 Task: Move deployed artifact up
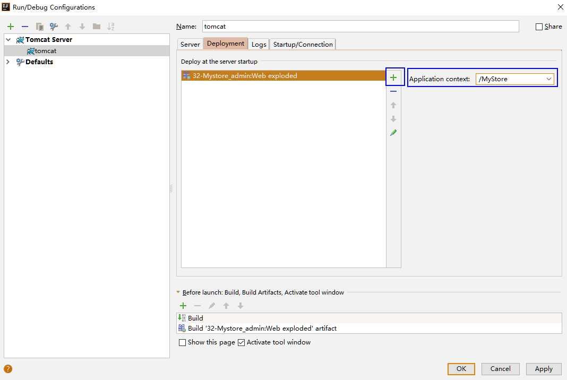click(x=393, y=105)
